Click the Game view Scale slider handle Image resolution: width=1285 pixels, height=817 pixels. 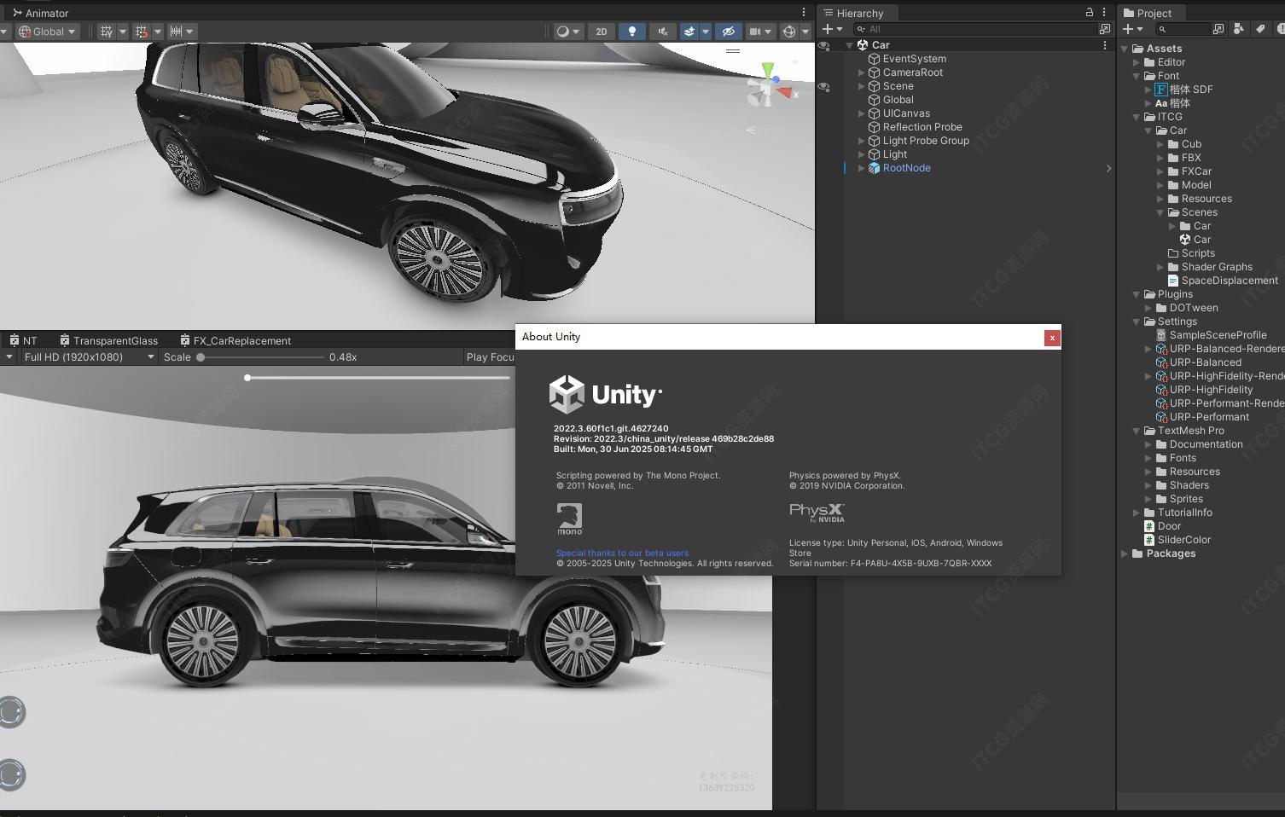point(201,357)
